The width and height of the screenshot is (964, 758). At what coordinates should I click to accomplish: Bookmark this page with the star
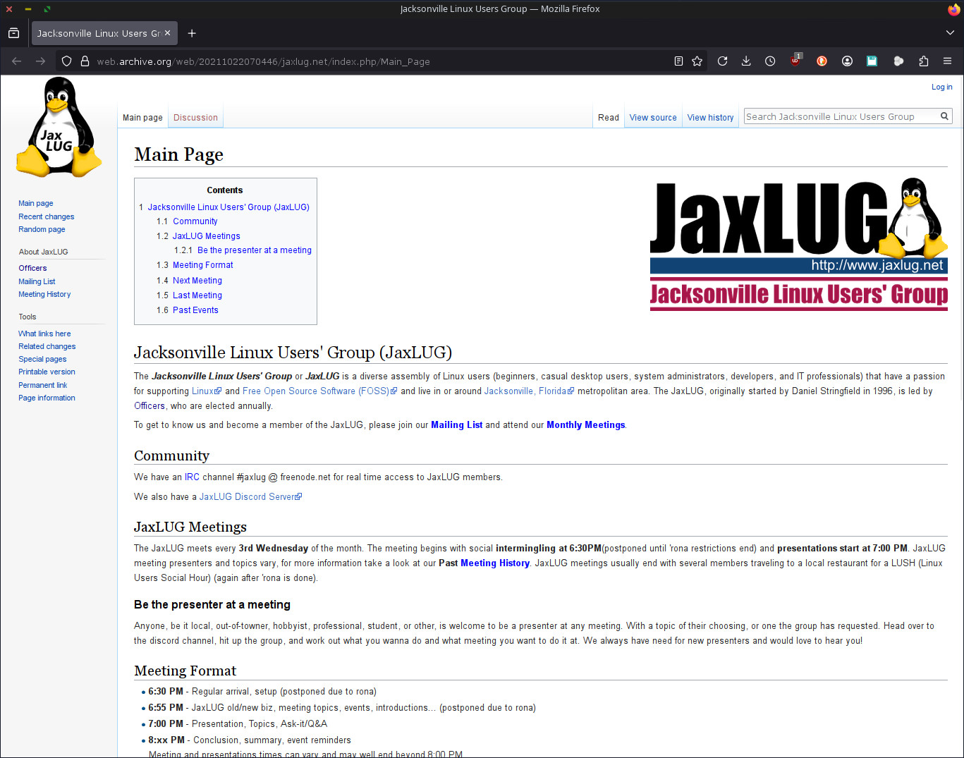click(x=697, y=61)
